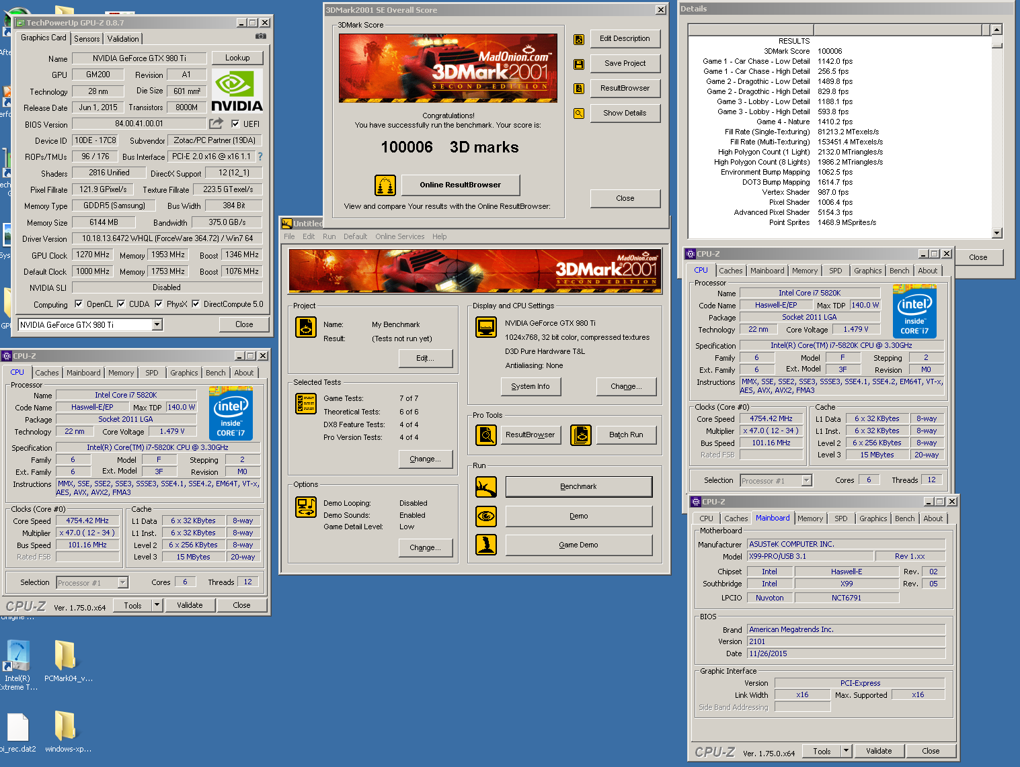Click the Demo eye icon

(486, 516)
